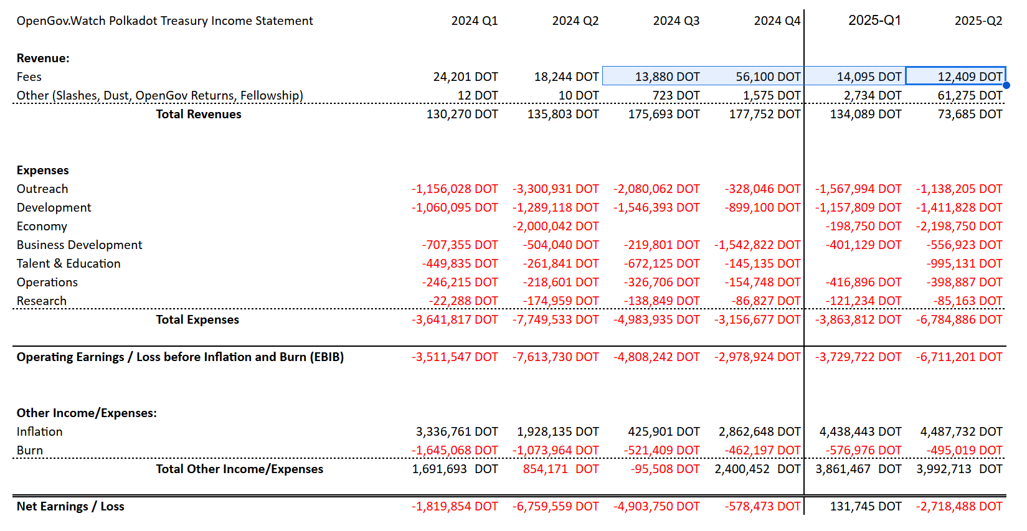
Task: Click the fill handle below the 12,409 DOT cell
Action: 1006,85
